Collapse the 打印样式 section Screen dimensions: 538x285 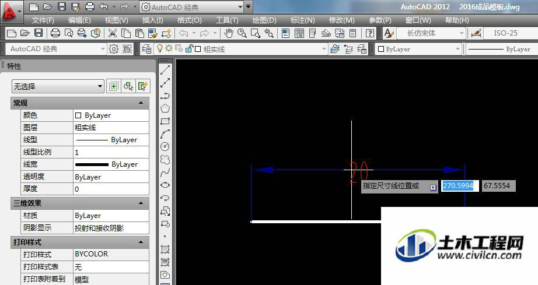click(x=141, y=242)
